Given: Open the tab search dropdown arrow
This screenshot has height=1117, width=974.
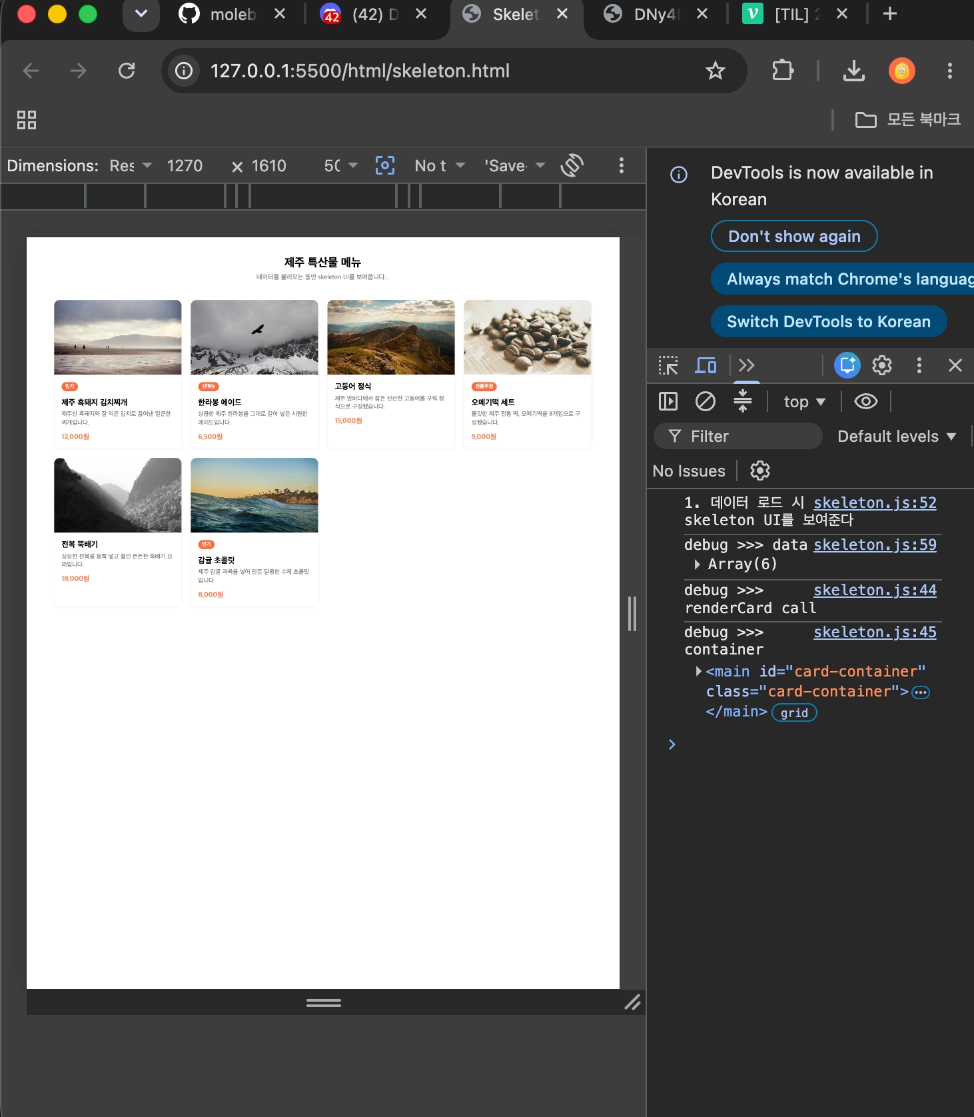Looking at the screenshot, I should click(141, 15).
